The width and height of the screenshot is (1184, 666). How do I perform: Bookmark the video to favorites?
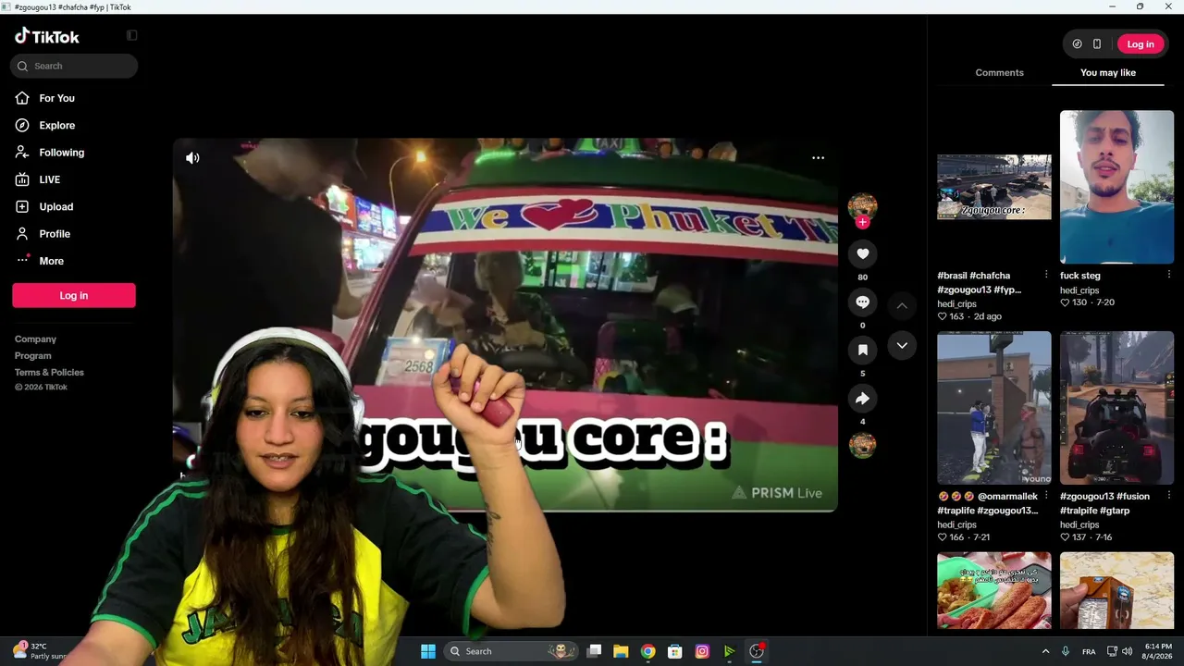click(x=862, y=350)
